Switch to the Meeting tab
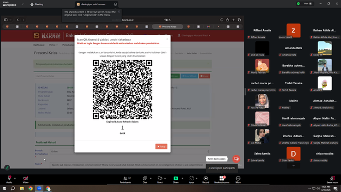Viewport: 341px width, 192px height. (37, 4)
